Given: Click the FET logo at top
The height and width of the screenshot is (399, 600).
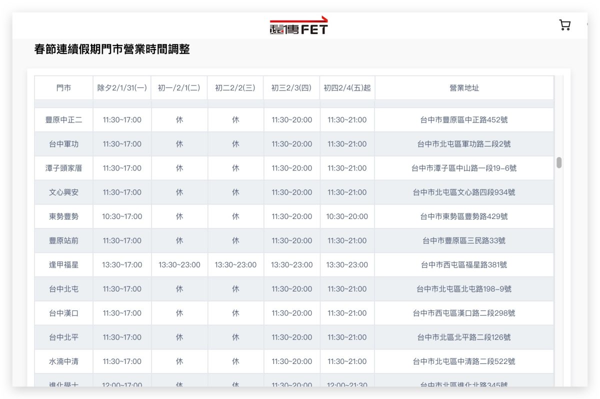Looking at the screenshot, I should coord(299,25).
